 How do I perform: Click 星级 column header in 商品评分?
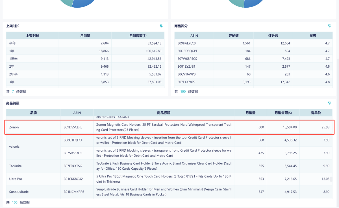pyautogui.click(x=313, y=36)
